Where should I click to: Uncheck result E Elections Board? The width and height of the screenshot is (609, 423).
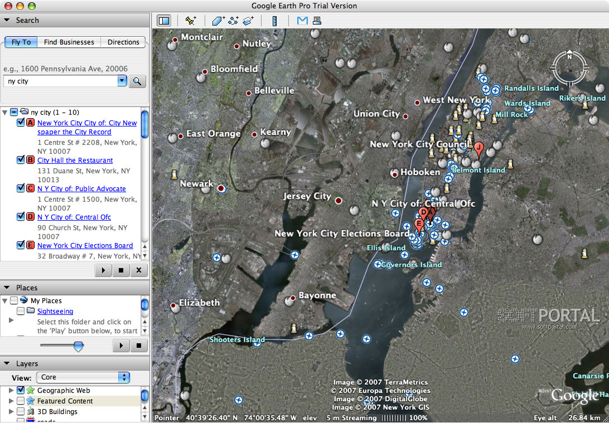tap(21, 245)
